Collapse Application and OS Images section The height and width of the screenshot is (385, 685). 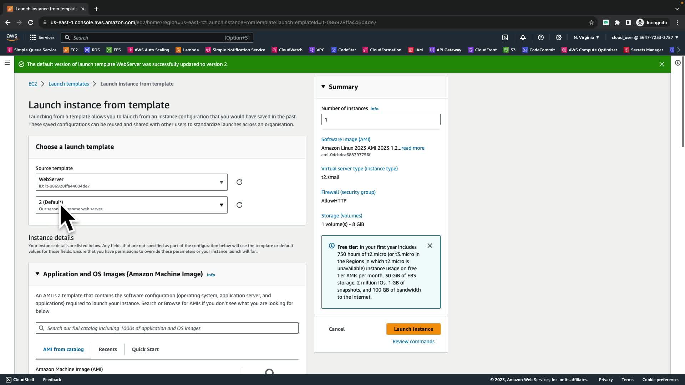pos(37,274)
